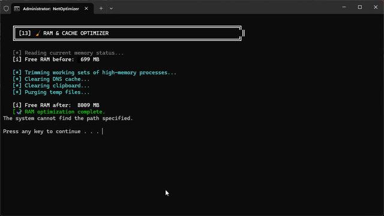The image size is (384, 216).
Task: Click the 'Free RAM after: 8009 MB' line
Action: click(56, 106)
